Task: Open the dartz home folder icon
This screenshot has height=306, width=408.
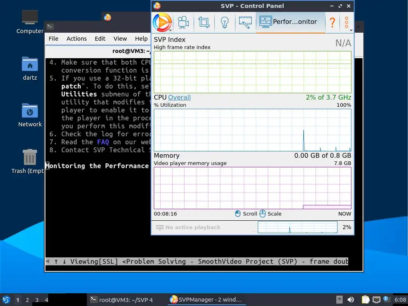Action: click(x=30, y=69)
